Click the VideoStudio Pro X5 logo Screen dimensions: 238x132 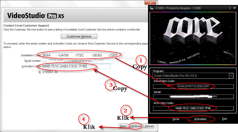coord(36,16)
